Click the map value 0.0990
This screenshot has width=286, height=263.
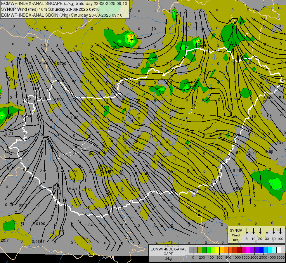point(60,63)
